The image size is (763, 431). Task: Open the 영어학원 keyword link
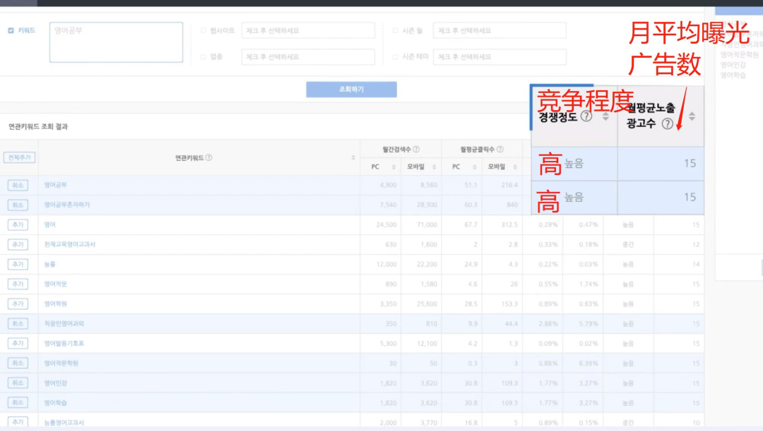(56, 304)
